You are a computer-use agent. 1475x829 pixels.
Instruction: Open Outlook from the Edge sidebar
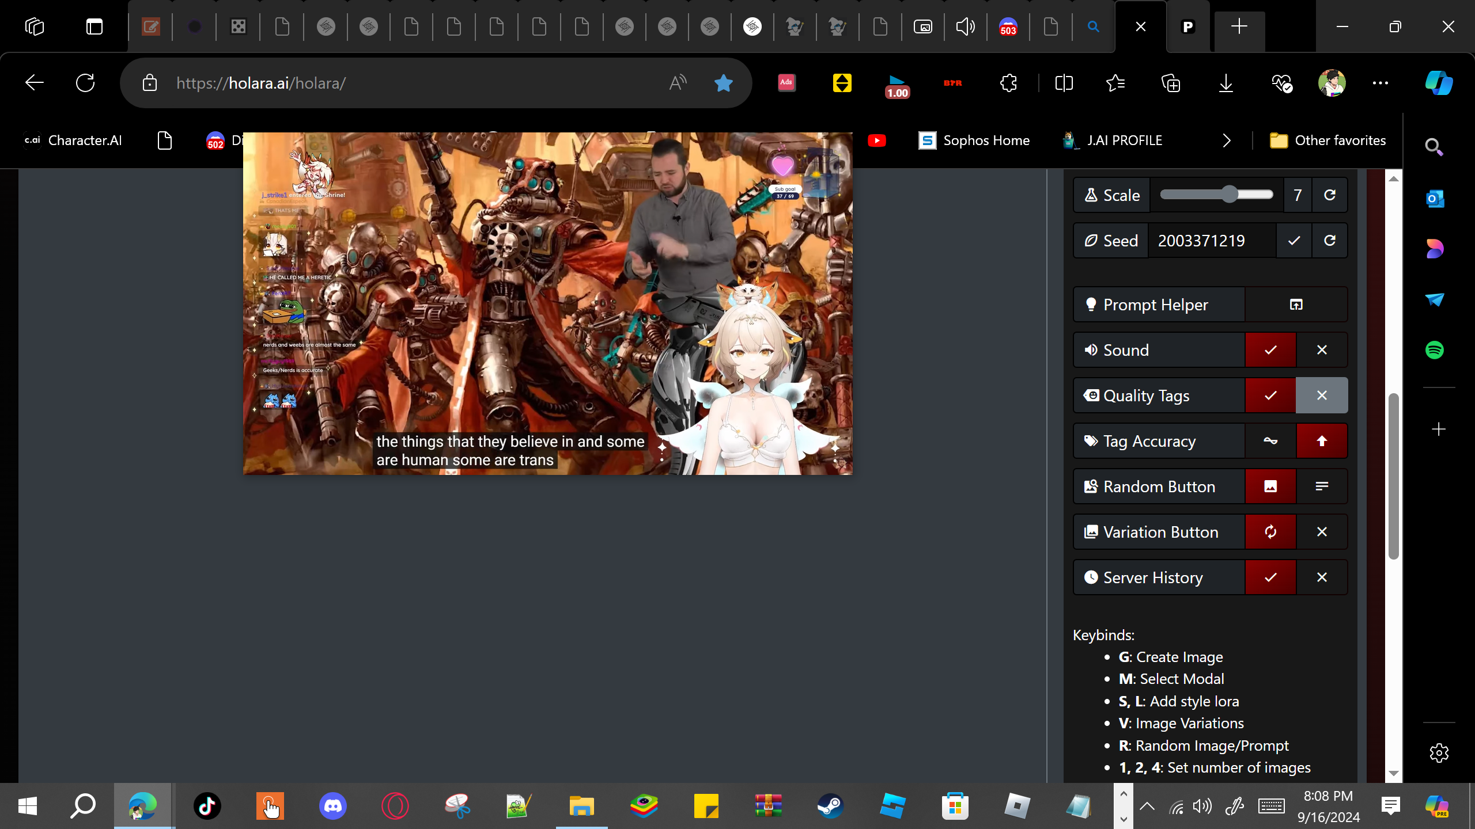[x=1435, y=199]
